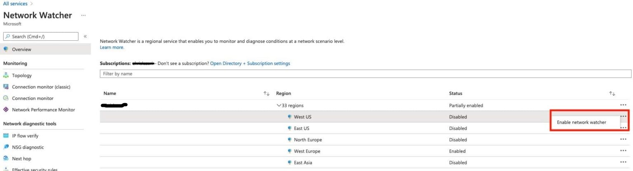The width and height of the screenshot is (633, 171).
Task: Click the Topology icon in sidebar
Action: coord(6,76)
